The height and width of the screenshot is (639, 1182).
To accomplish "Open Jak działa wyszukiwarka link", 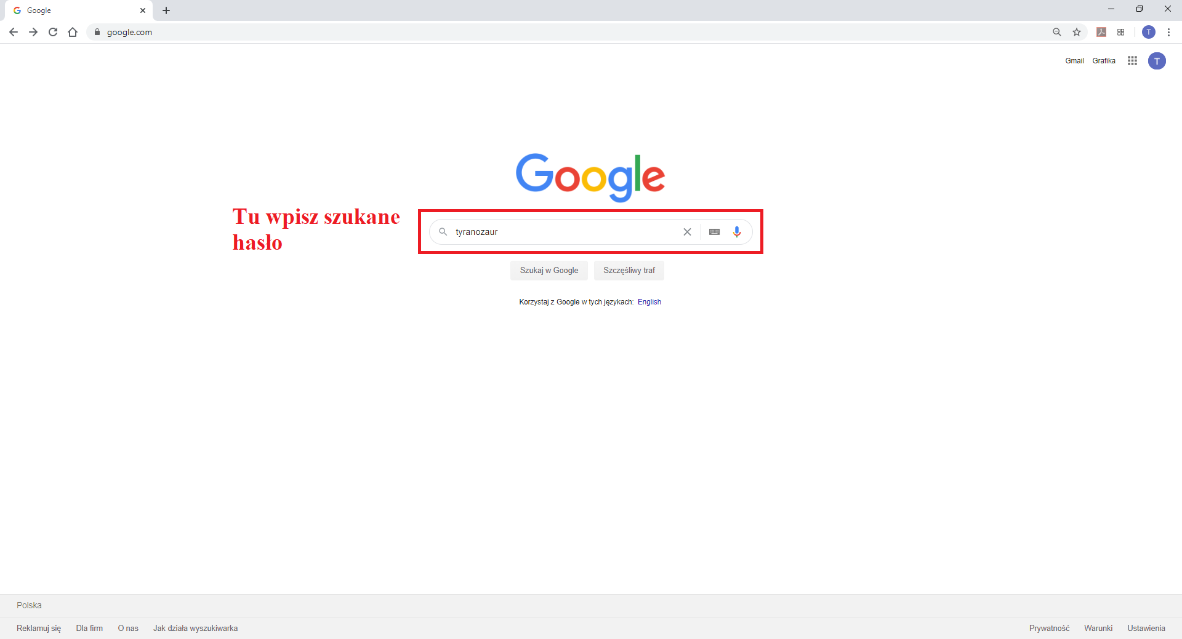I will (196, 629).
